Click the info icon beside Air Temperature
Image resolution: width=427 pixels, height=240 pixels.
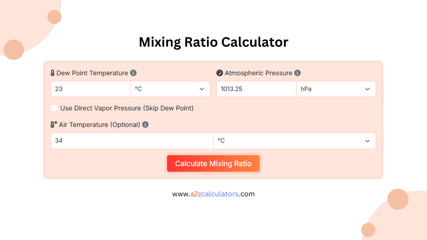coord(145,125)
